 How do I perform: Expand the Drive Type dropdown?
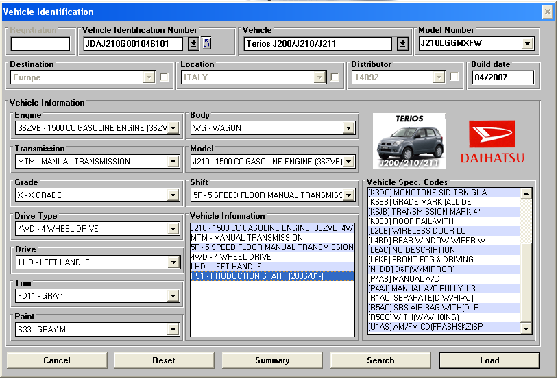coord(173,229)
